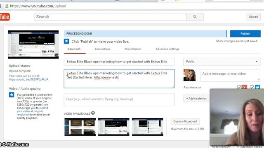264x148 pixels.
Task: Click the blue star icon next to Publish hint
Action: [x=66, y=41]
